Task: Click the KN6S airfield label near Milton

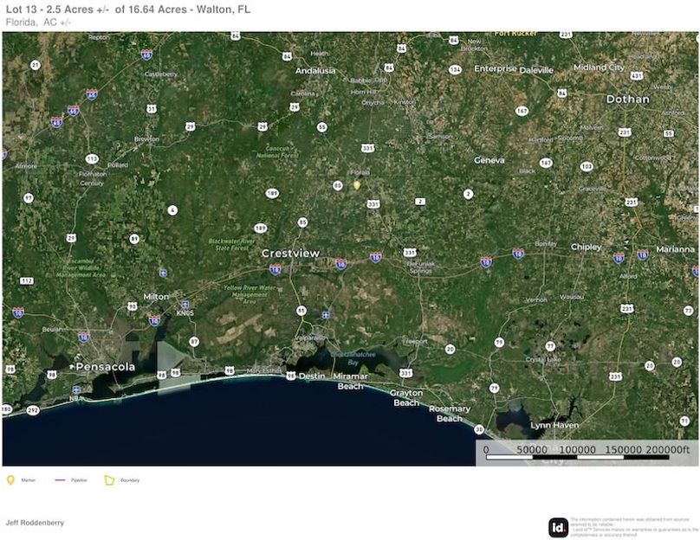Action: tap(185, 312)
